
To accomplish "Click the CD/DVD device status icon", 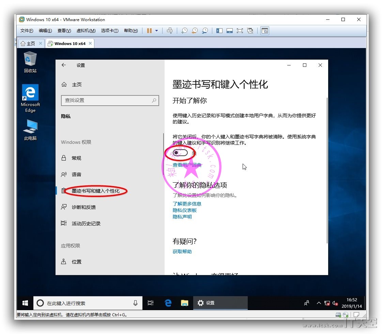I will pyautogui.click(x=346, y=315).
